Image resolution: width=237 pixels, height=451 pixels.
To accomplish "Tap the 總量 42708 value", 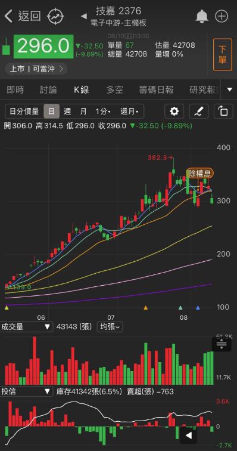I will [x=127, y=54].
